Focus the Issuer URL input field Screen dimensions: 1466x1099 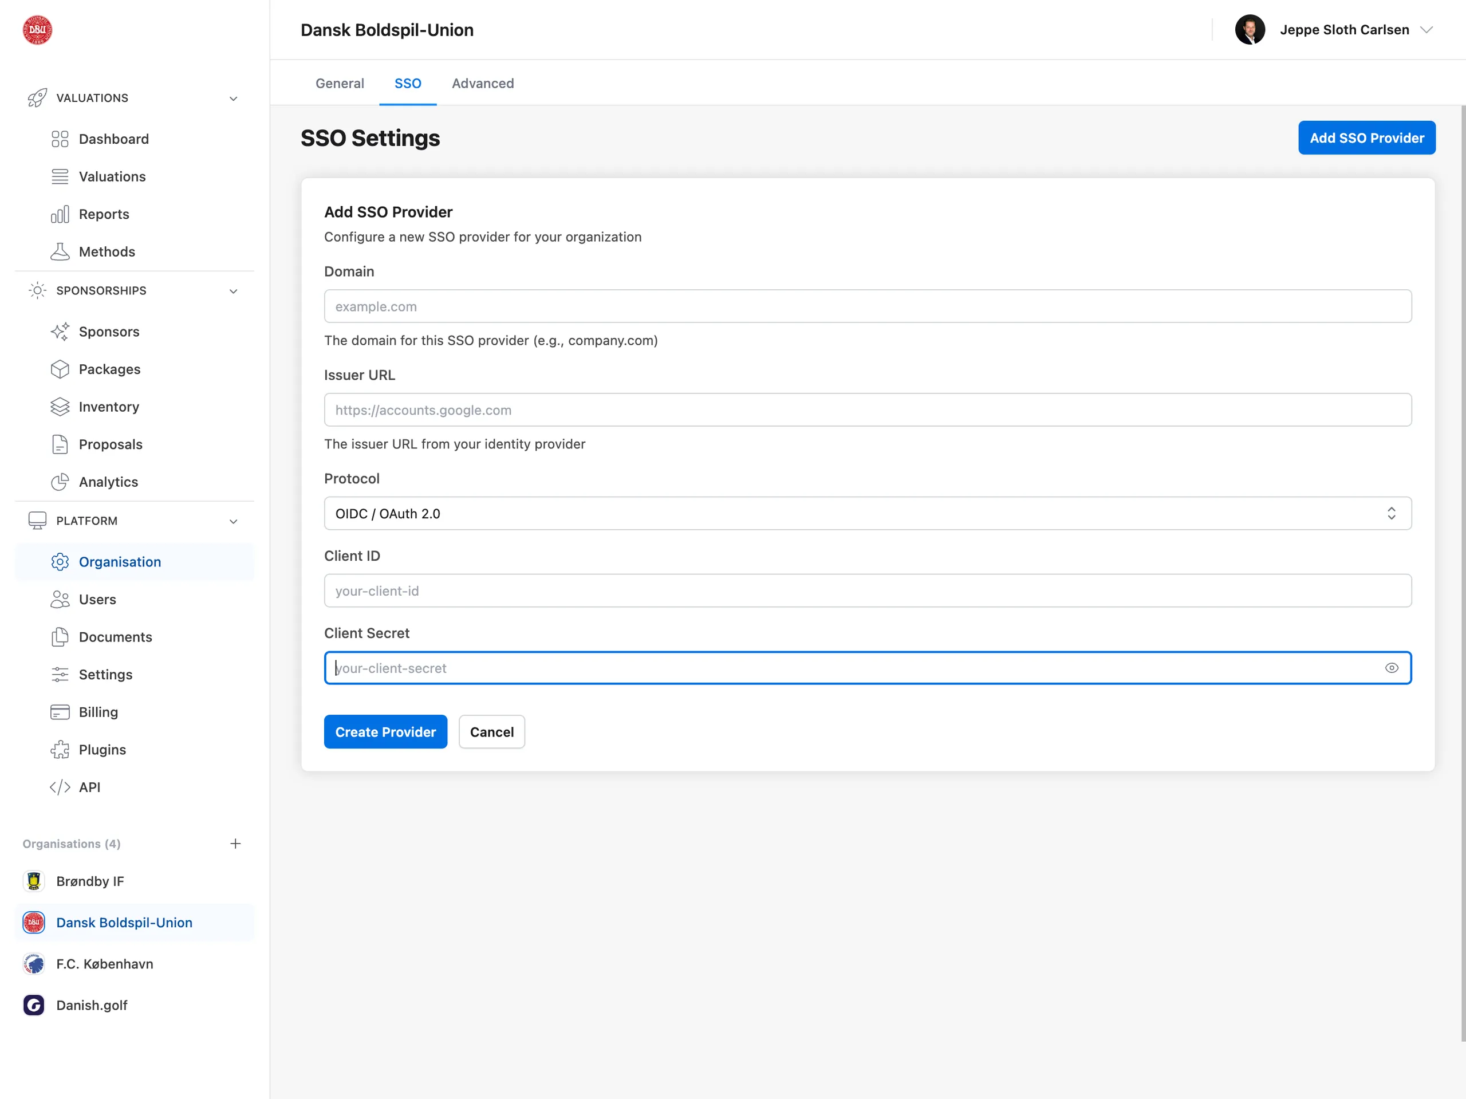coord(868,409)
